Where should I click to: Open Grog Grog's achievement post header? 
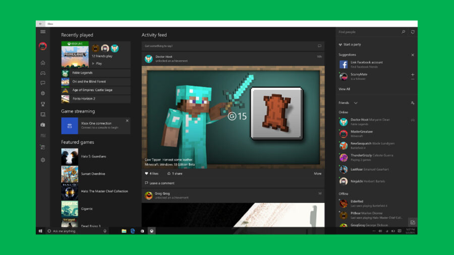(233, 196)
